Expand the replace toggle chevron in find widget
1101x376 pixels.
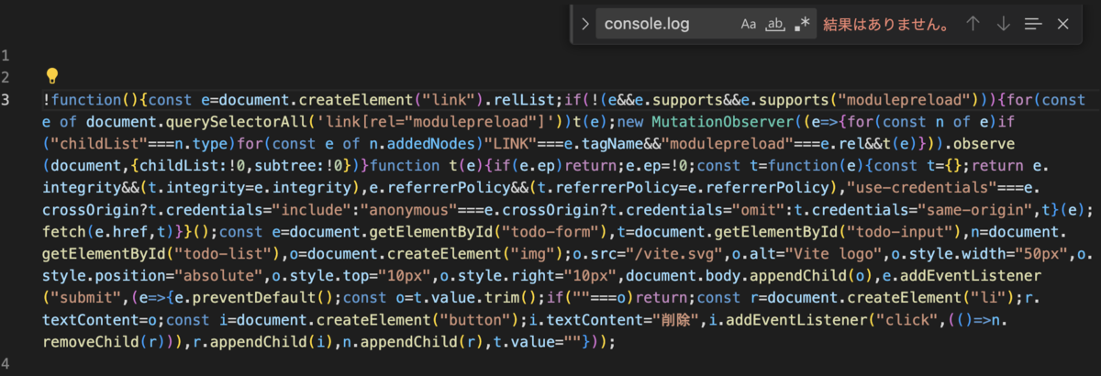584,24
